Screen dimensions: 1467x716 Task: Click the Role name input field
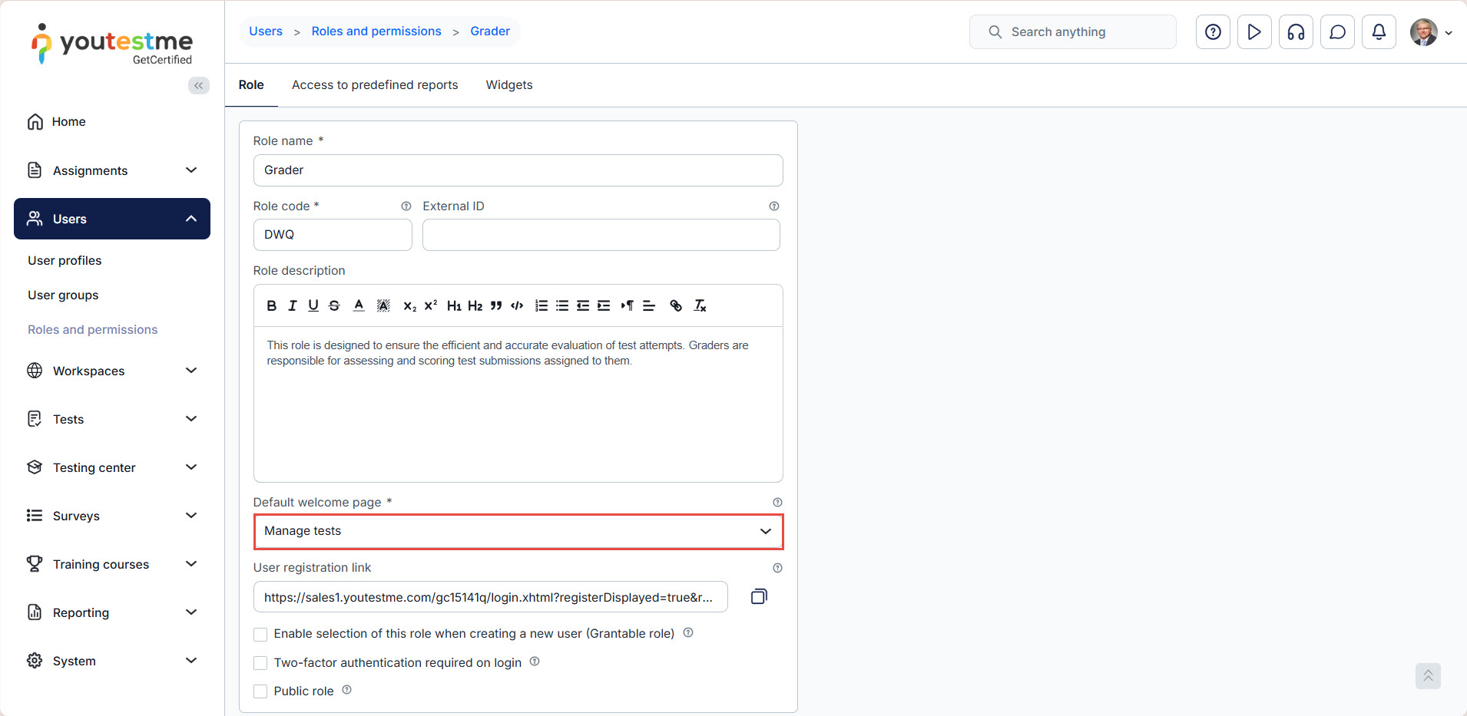click(518, 170)
